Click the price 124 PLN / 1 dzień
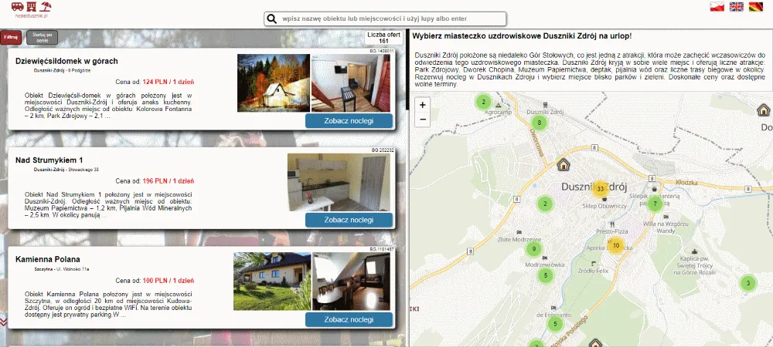The width and height of the screenshot is (773, 347). (168, 82)
